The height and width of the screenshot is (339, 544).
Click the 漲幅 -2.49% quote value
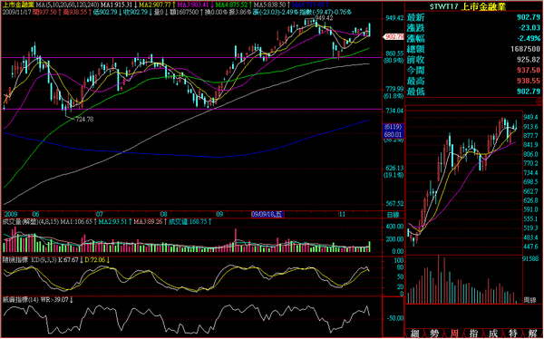[529, 38]
